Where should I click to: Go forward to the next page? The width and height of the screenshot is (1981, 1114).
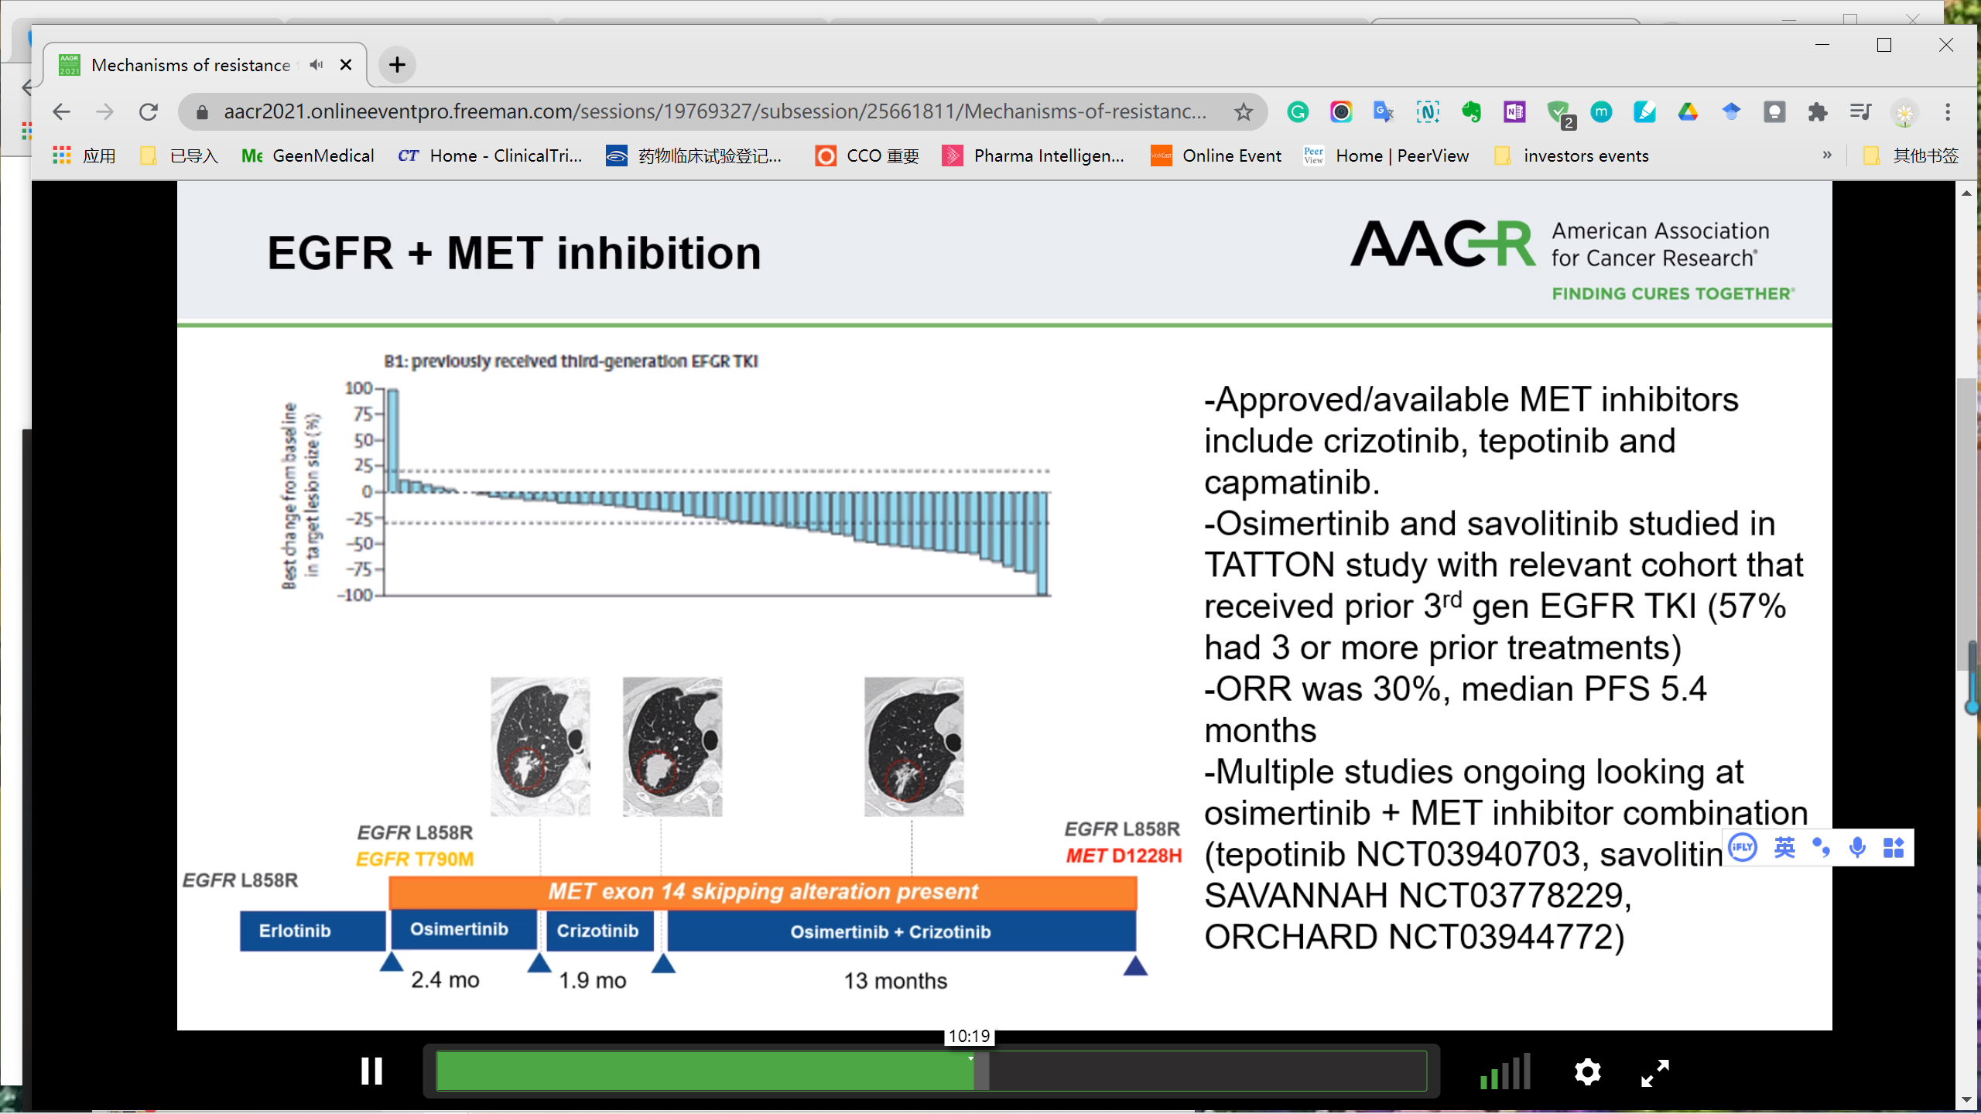click(104, 112)
